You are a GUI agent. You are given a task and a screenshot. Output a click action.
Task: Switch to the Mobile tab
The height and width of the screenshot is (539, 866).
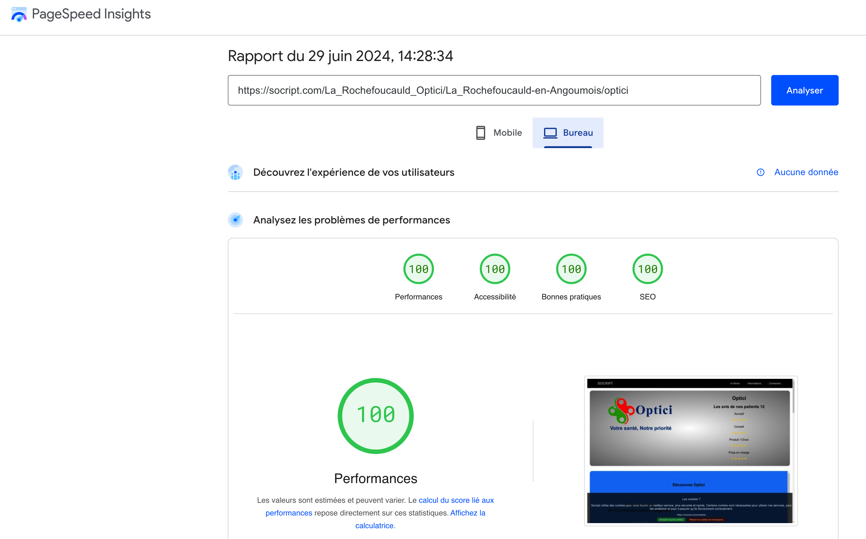point(499,133)
